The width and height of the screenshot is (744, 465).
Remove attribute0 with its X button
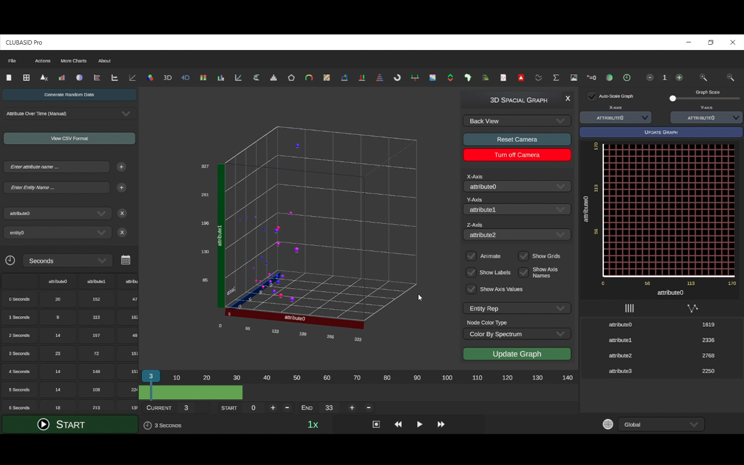122,213
